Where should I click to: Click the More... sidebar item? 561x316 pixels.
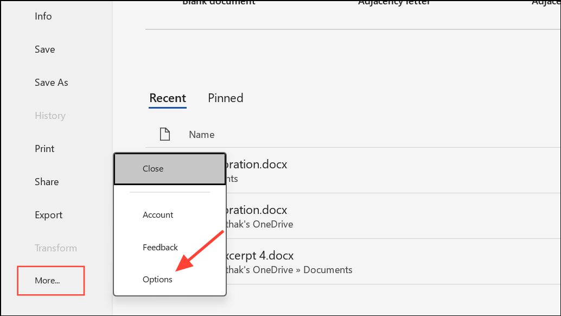click(x=51, y=281)
